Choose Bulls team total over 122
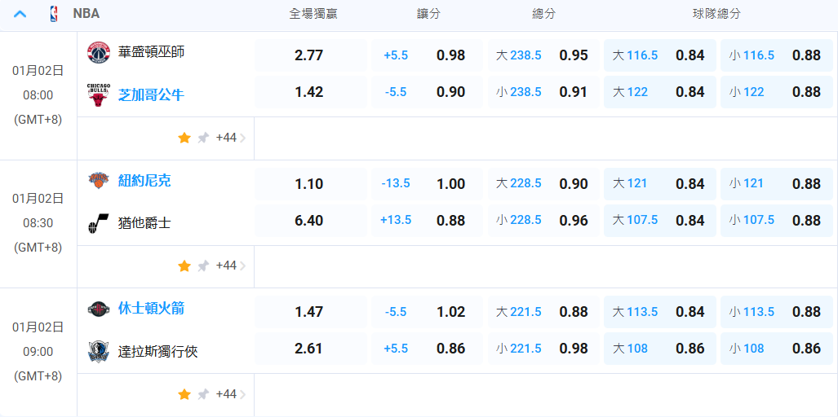This screenshot has height=417, width=838. (660, 92)
